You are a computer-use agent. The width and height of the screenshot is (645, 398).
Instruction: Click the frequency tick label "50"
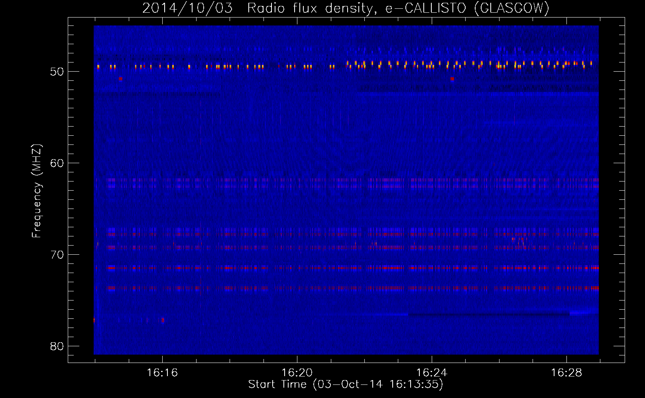point(57,72)
